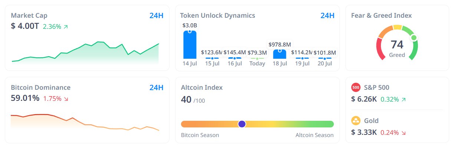Open the Fear & Greed Index title
The width and height of the screenshot is (454, 147).
click(x=381, y=16)
